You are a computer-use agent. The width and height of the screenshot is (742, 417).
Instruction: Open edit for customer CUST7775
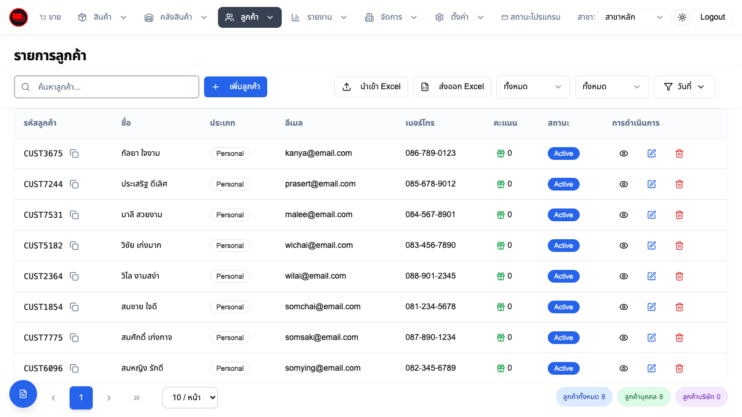coord(652,338)
